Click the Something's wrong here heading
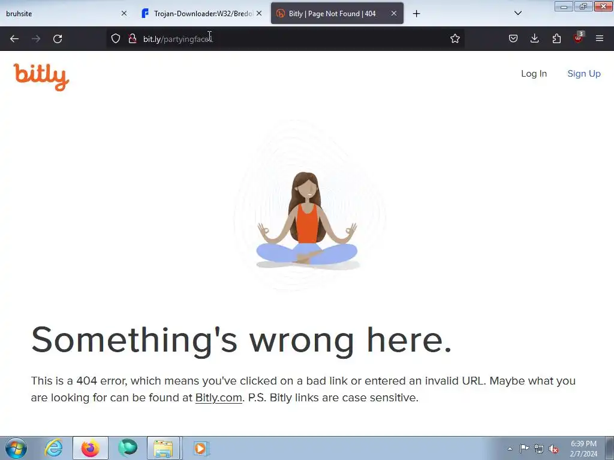Screen dimensions: 614x460 click(242, 340)
